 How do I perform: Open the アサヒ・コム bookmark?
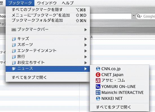(x=119, y=81)
